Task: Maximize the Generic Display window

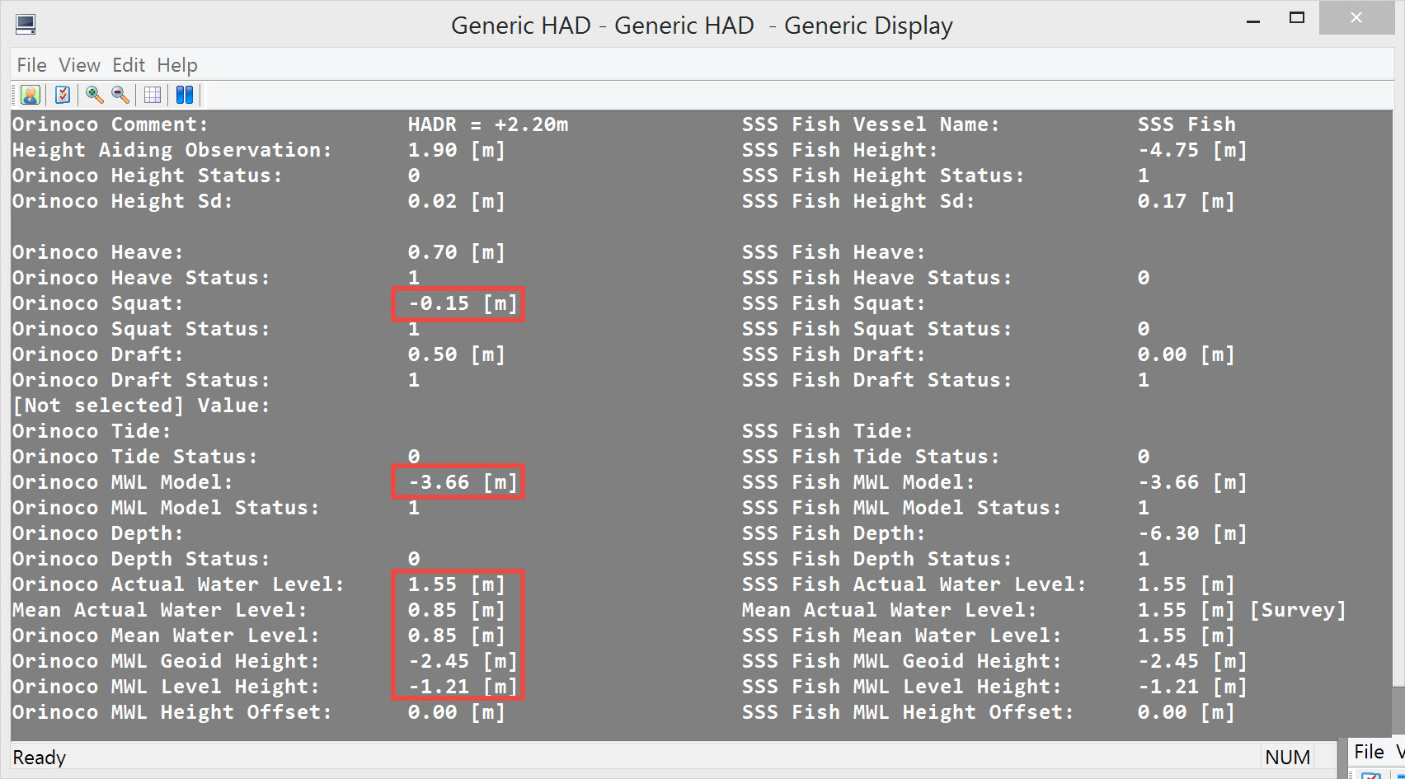Action: 1297,18
